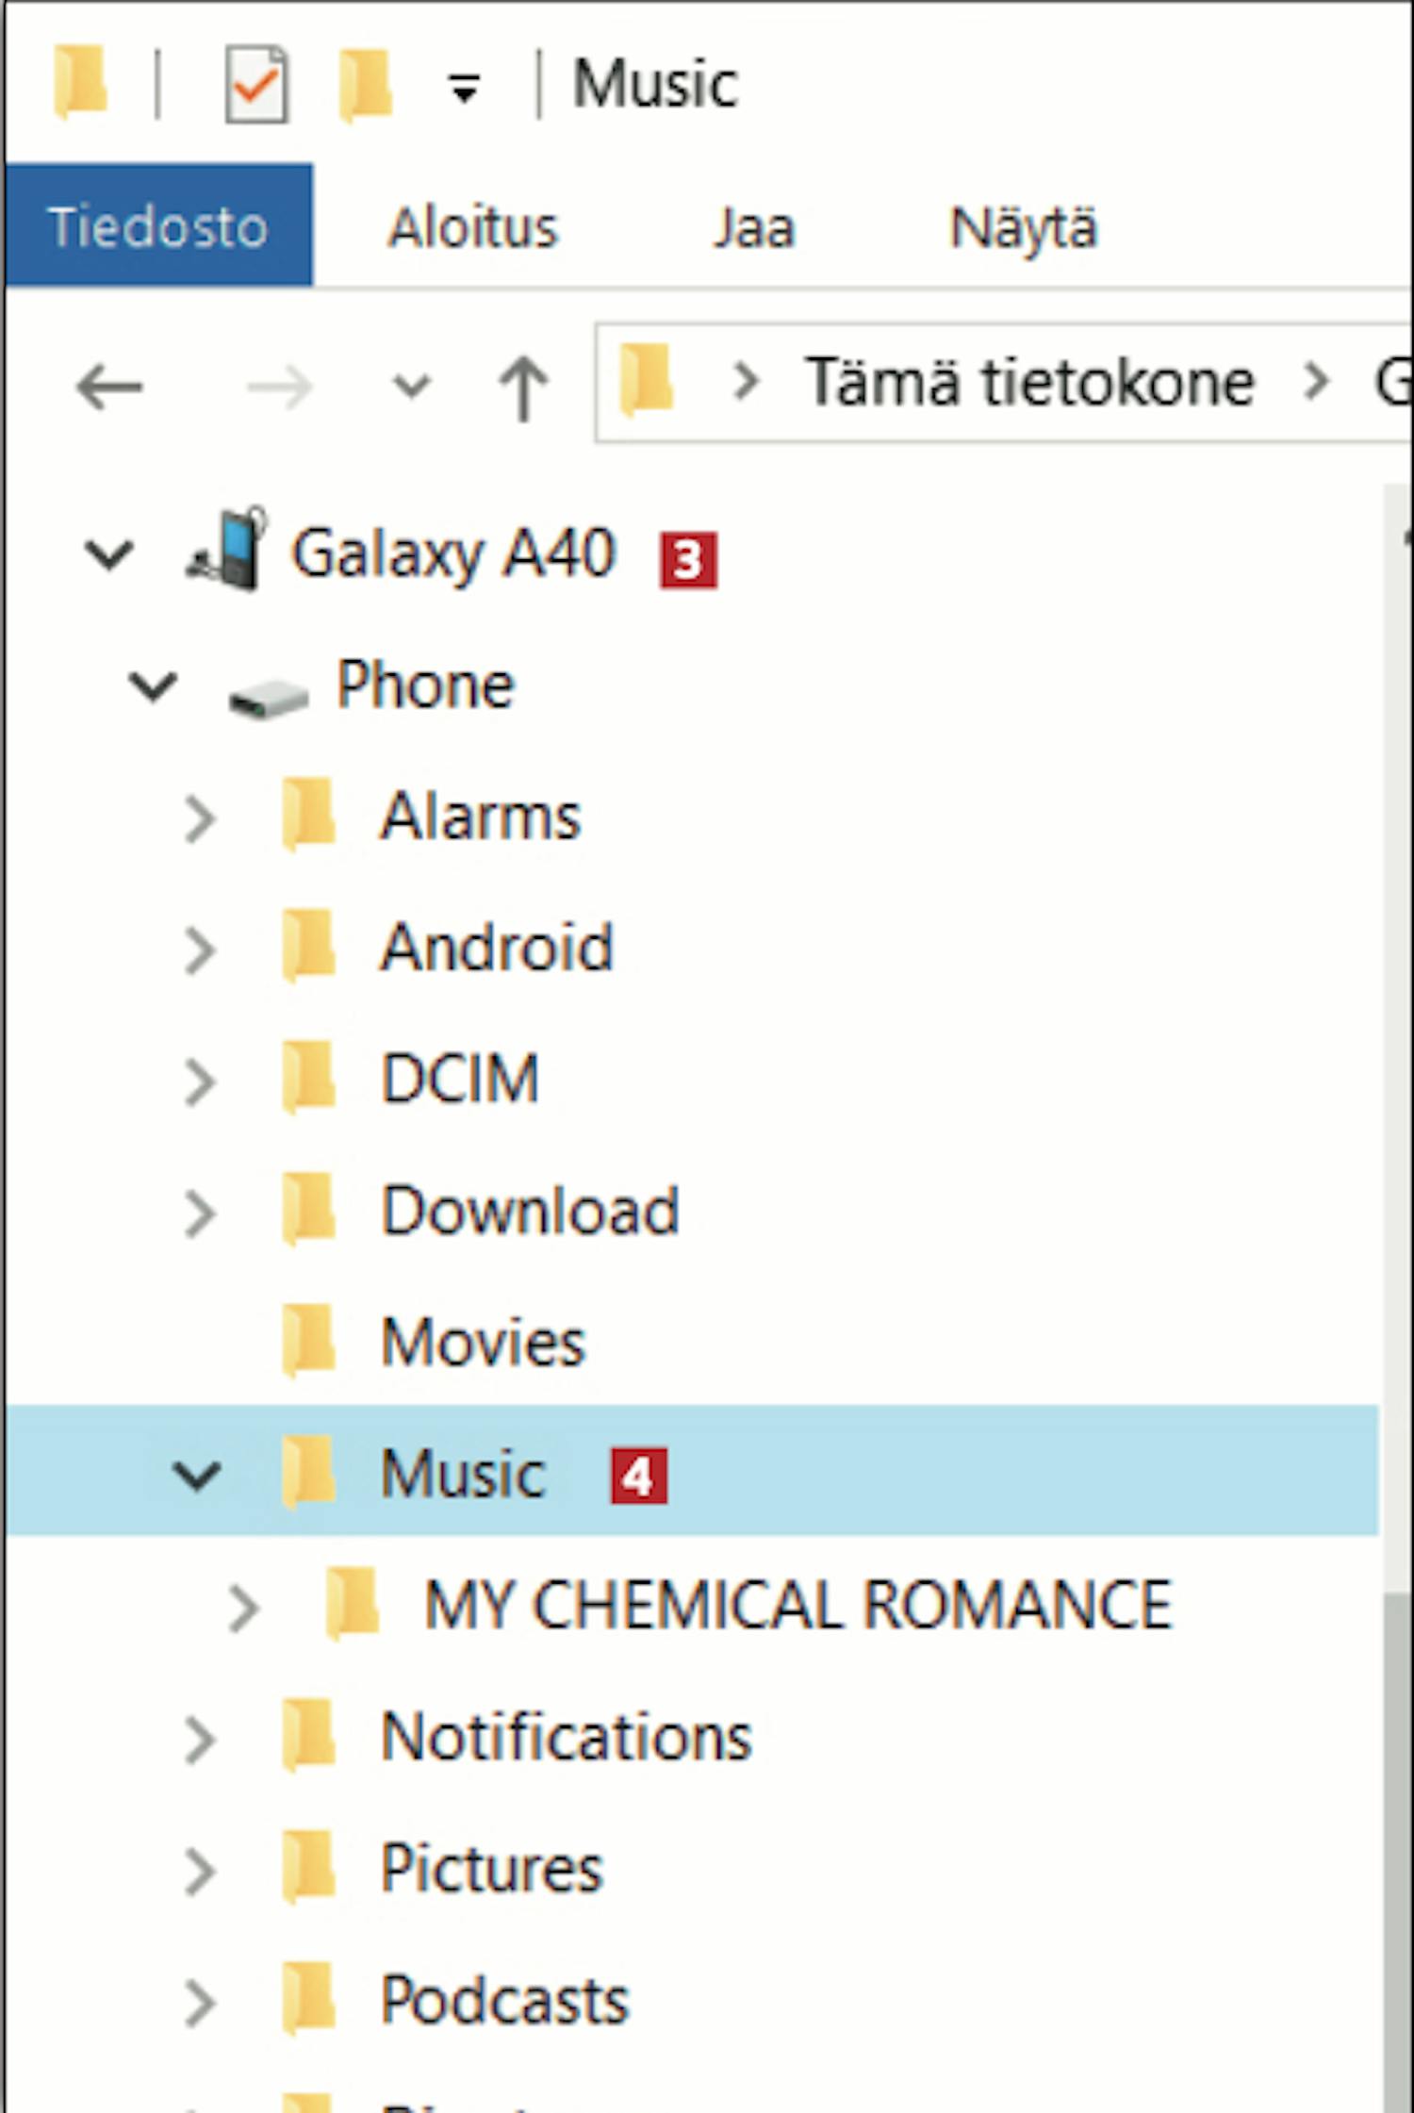Screen dimensions: 1414x2113
Task: Open the recent locations dropdown chevron
Action: [411, 386]
